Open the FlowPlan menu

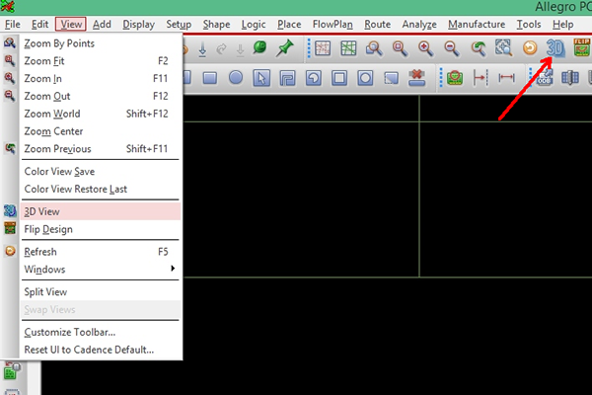(x=333, y=24)
